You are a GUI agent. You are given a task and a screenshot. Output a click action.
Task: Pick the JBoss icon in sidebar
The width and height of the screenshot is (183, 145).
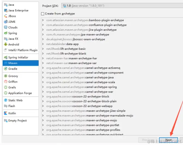click(x=6, y=16)
